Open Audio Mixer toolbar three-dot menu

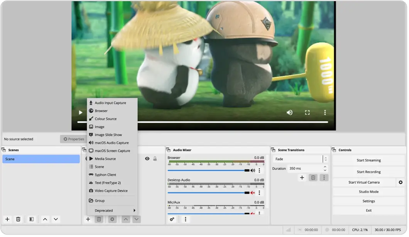[x=186, y=220]
